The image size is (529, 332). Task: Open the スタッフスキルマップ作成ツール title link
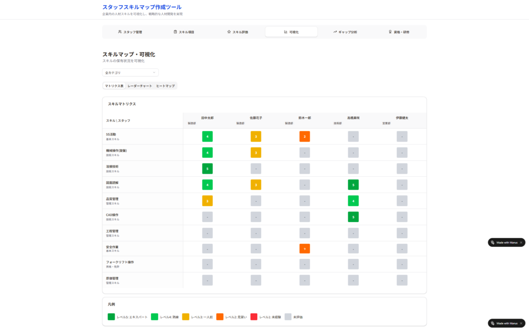pyautogui.click(x=142, y=7)
